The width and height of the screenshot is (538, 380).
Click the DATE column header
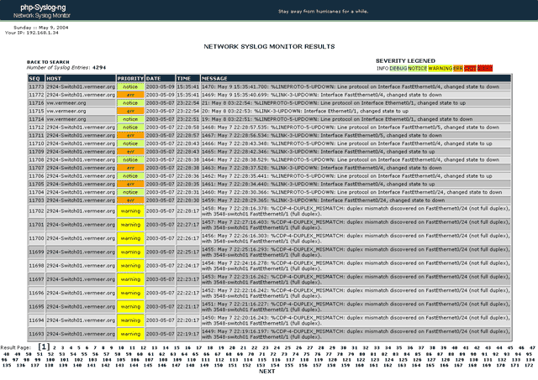(x=160, y=78)
